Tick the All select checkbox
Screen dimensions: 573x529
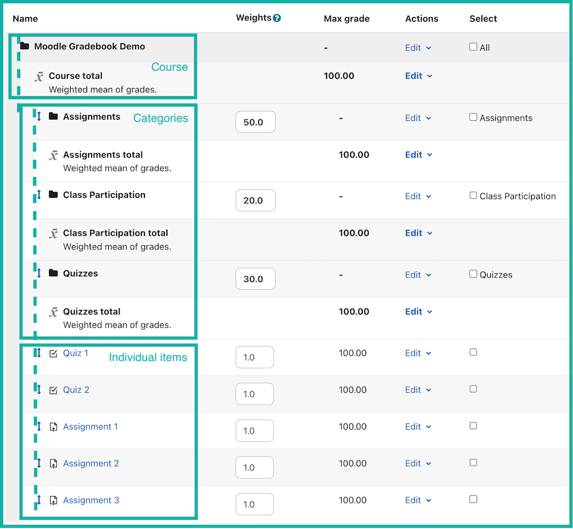point(473,46)
